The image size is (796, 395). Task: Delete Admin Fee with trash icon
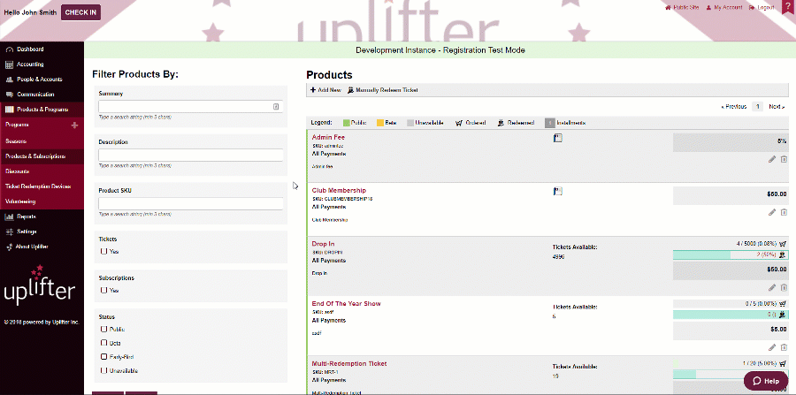point(784,159)
